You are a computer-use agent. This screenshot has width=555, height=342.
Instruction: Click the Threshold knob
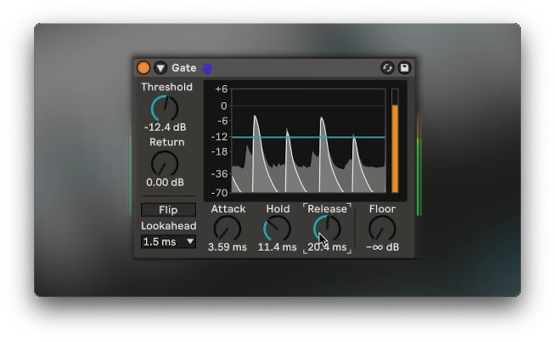(165, 109)
